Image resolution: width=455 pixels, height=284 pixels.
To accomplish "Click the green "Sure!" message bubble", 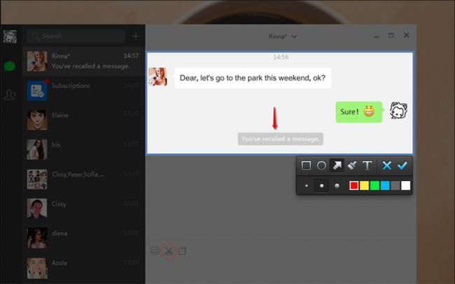I will pos(358,112).
